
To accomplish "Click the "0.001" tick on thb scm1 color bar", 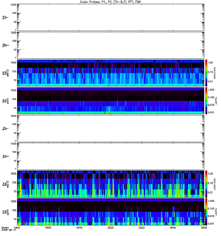I will tap(211, 112).
